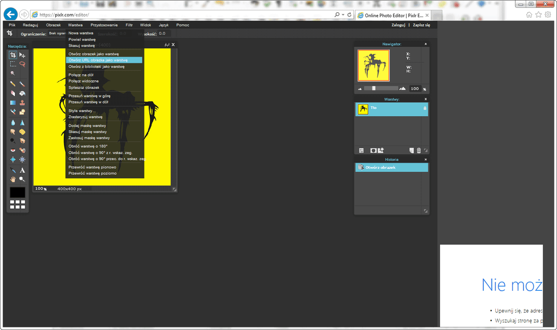
Task: Click the Zaloguj login link
Action: [x=398, y=25]
